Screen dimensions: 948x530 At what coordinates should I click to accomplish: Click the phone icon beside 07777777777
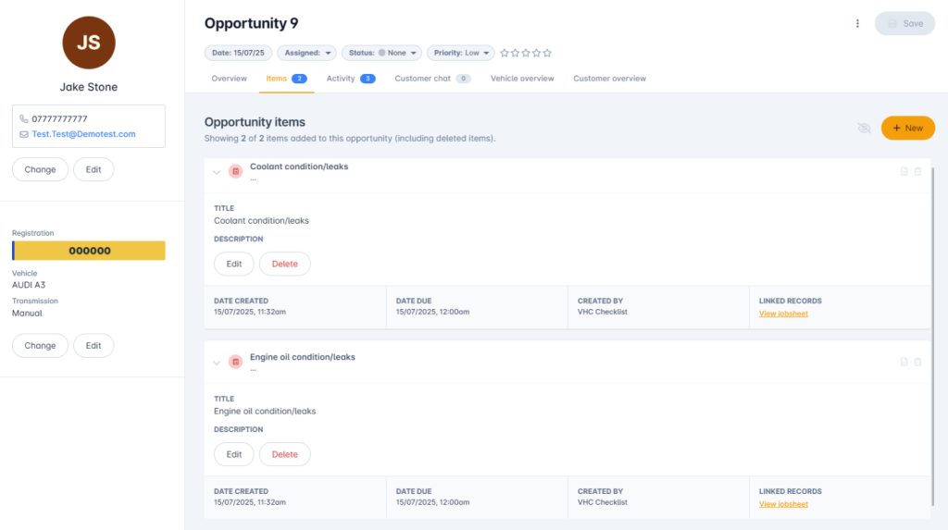pos(23,119)
